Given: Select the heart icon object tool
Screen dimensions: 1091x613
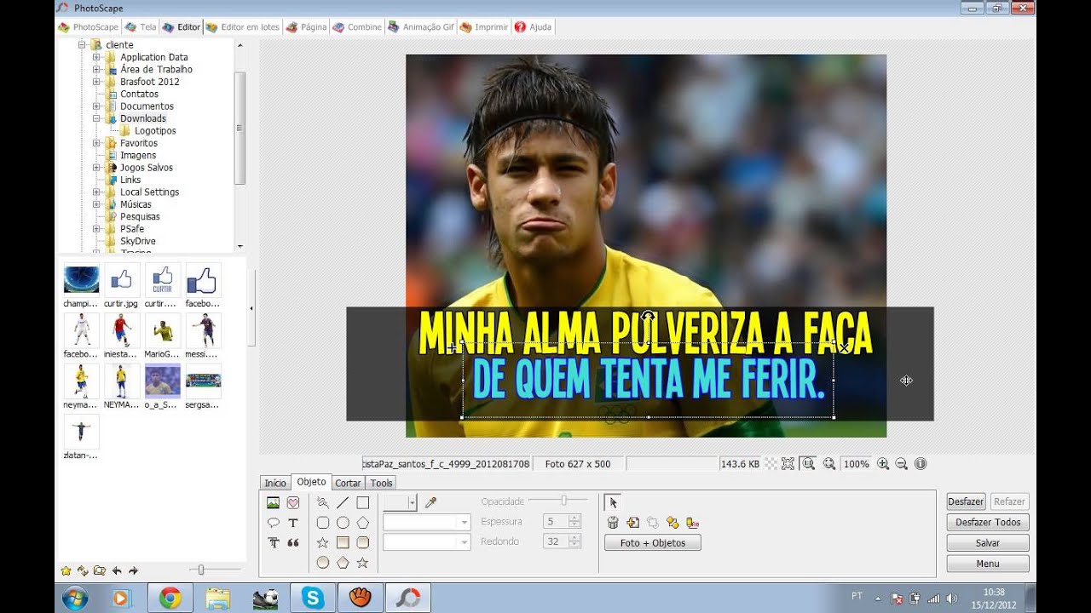Looking at the screenshot, I should point(293,502).
